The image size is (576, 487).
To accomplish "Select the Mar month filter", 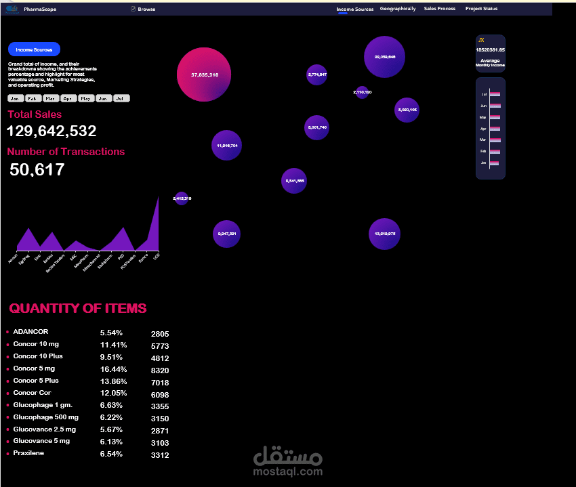I will coord(51,98).
